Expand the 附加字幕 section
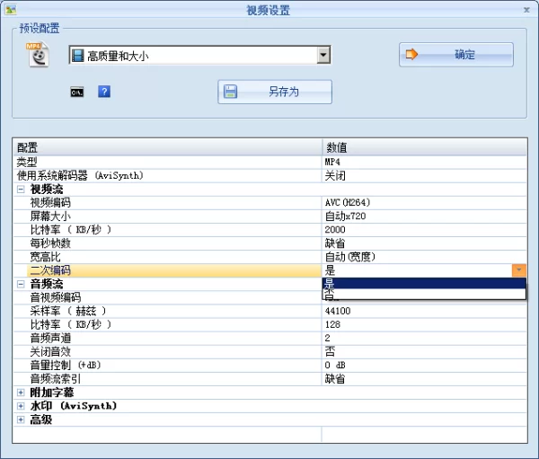The width and height of the screenshot is (539, 459). point(21,393)
